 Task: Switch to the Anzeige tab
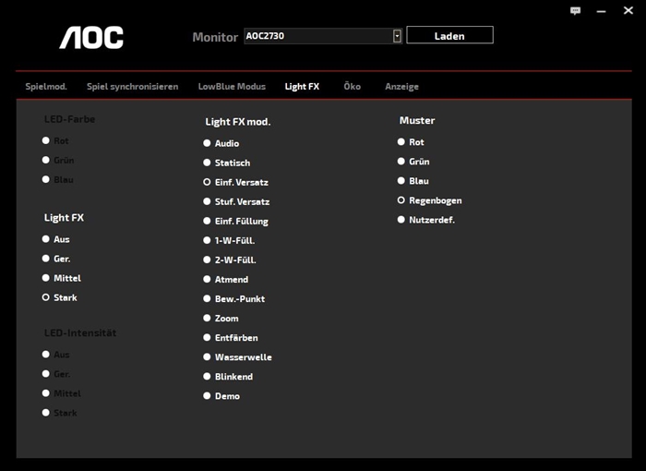pyautogui.click(x=401, y=87)
